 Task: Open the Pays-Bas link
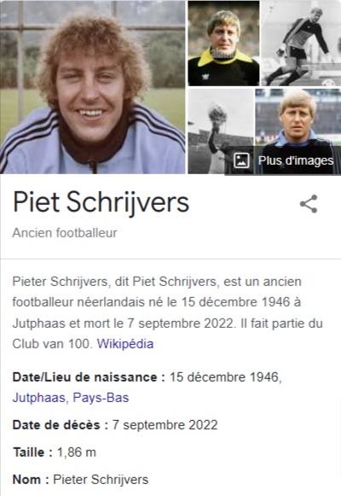(101, 398)
